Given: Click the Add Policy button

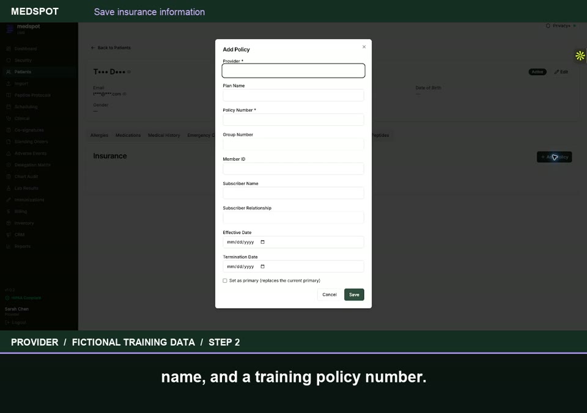Looking at the screenshot, I should click(x=555, y=157).
